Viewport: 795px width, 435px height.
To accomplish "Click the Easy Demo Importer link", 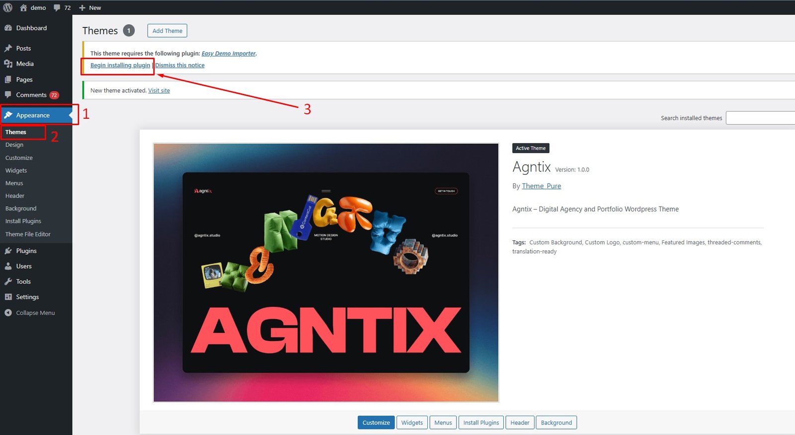I will pyautogui.click(x=229, y=54).
